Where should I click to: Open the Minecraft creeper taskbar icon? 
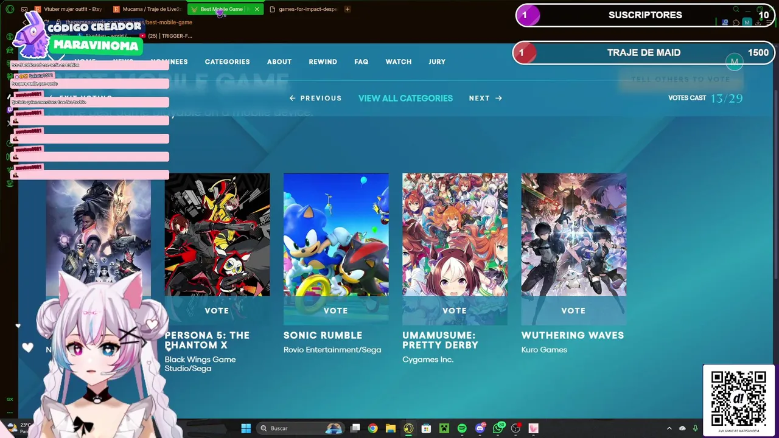click(x=444, y=428)
